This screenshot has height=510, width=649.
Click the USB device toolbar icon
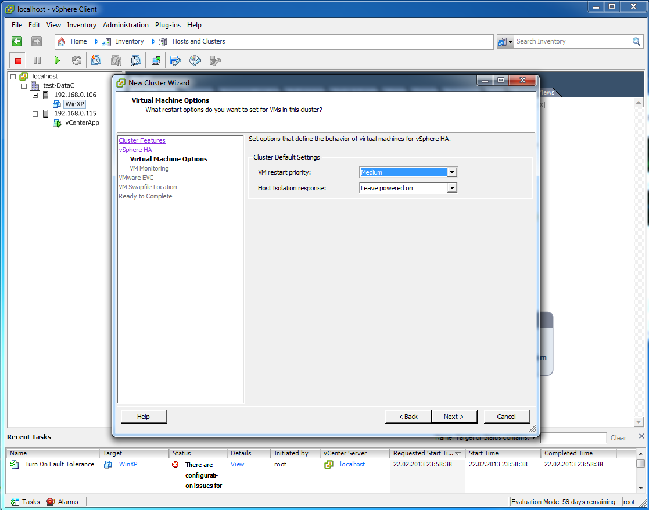point(215,61)
